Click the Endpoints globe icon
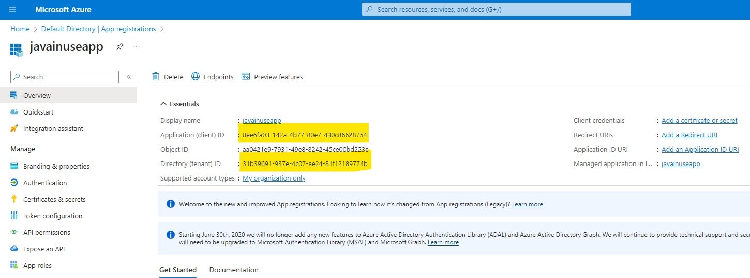 tap(196, 76)
